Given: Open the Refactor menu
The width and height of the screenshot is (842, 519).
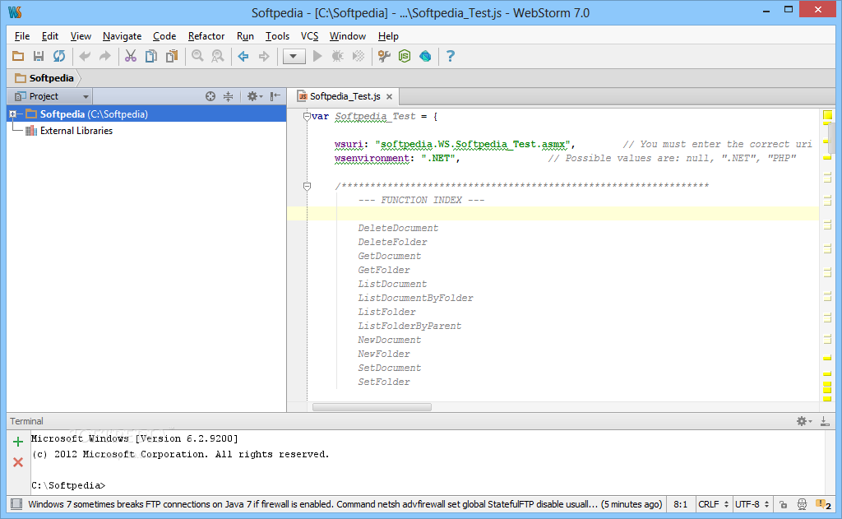Looking at the screenshot, I should coord(206,36).
